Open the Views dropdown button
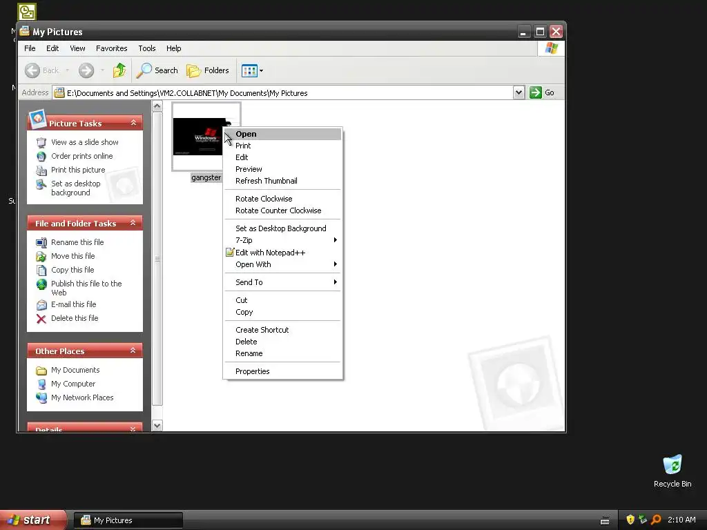Screen dimensions: 707x530 252,70
